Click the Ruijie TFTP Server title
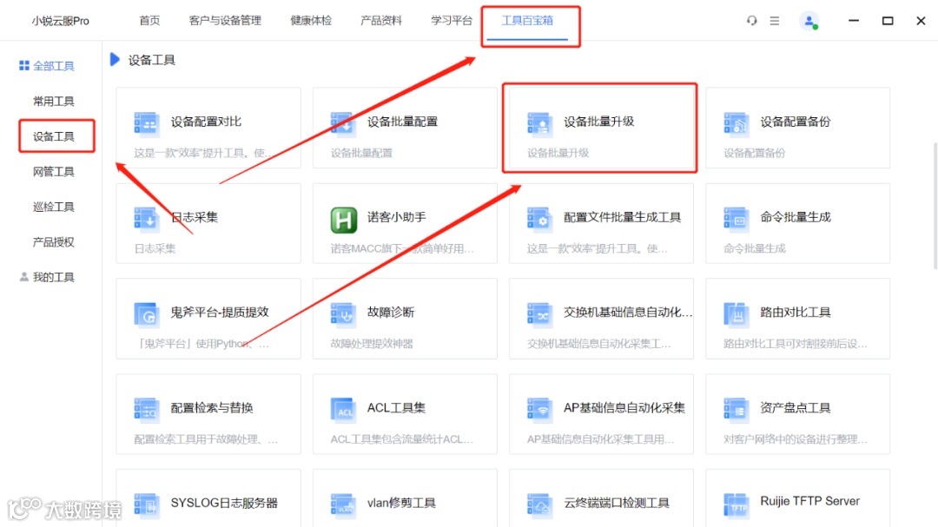The width and height of the screenshot is (938, 527). (809, 501)
